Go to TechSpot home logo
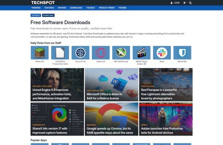 click(x=43, y=3)
